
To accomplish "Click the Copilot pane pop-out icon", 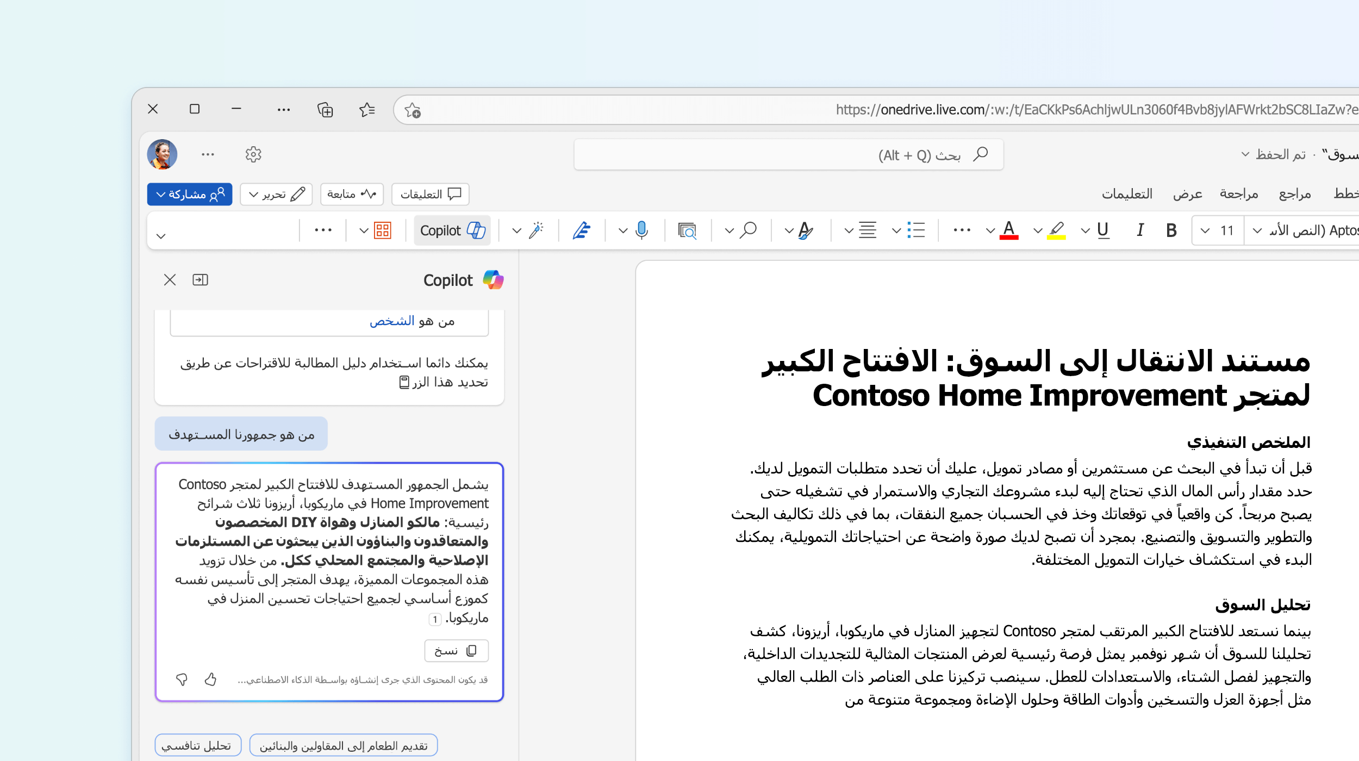I will pyautogui.click(x=200, y=280).
